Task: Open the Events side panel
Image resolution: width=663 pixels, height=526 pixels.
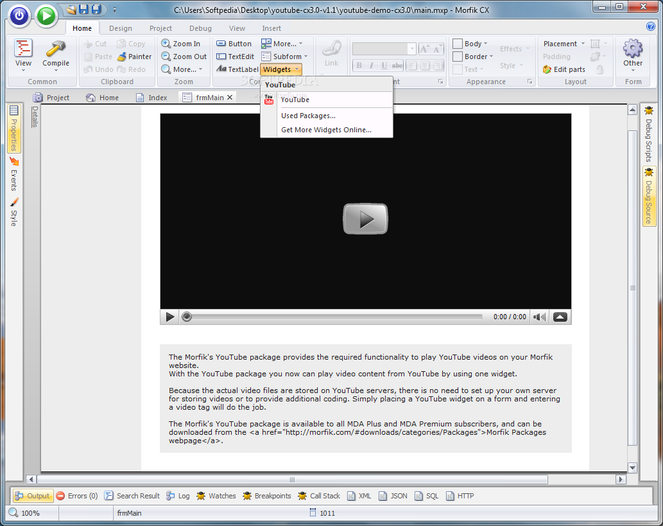Action: 13,175
